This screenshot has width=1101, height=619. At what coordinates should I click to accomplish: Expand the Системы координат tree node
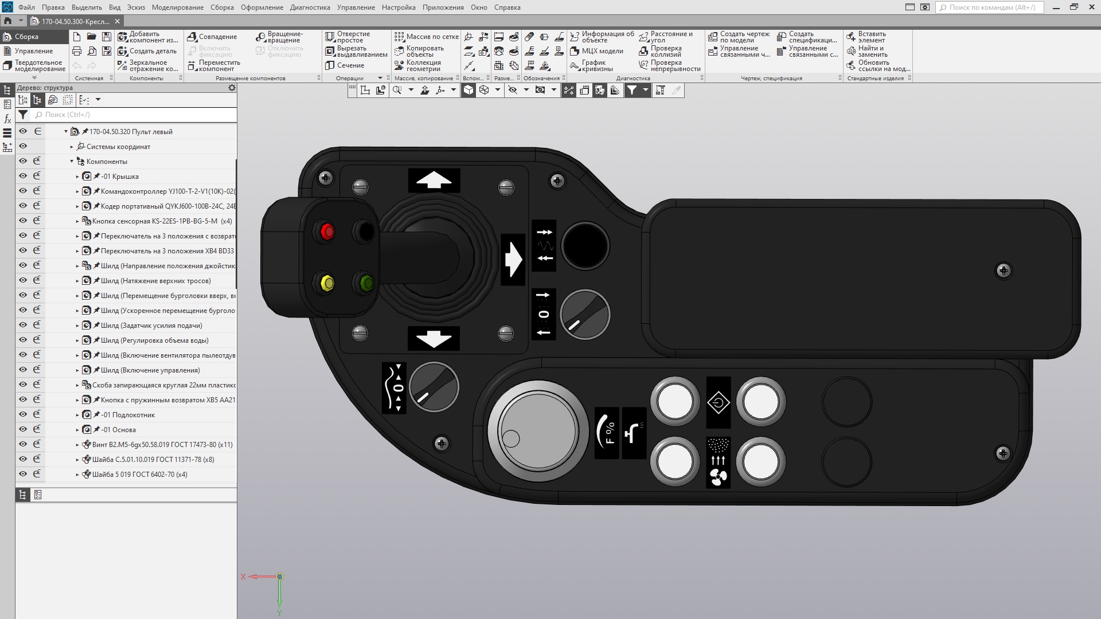(72, 147)
